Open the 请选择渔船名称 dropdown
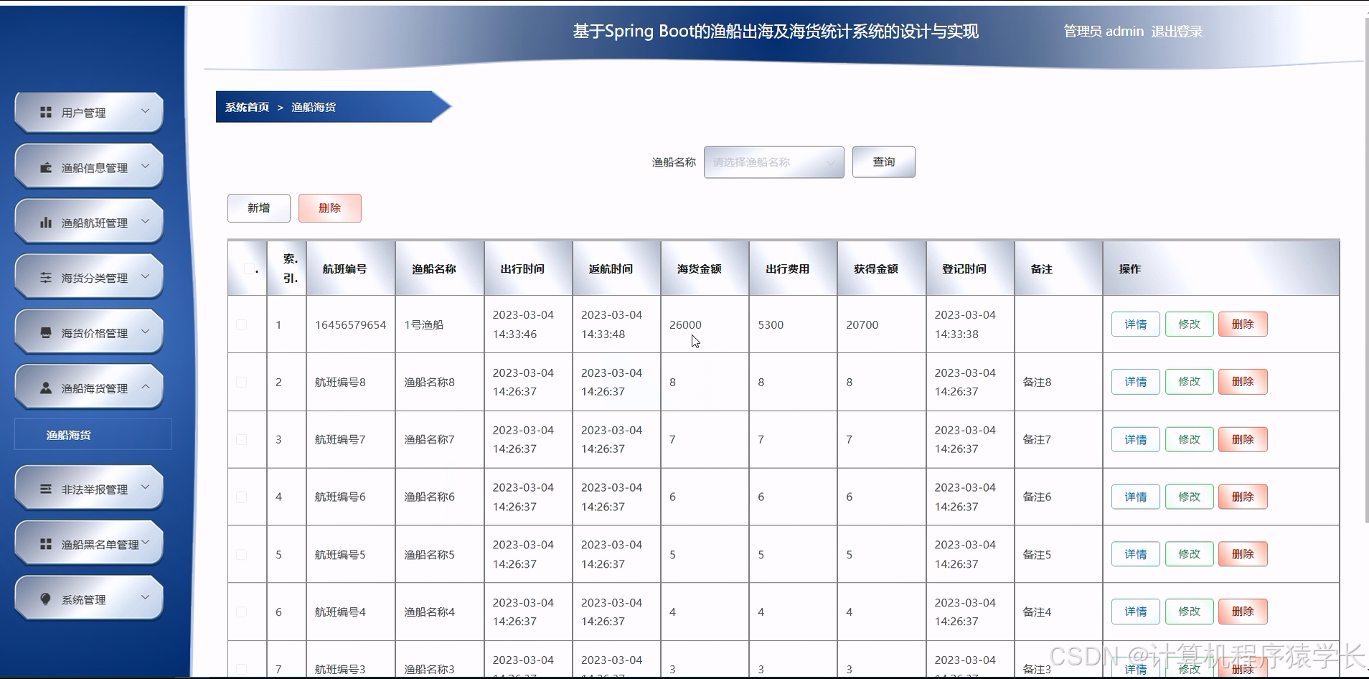The height and width of the screenshot is (679, 1369). click(x=773, y=162)
